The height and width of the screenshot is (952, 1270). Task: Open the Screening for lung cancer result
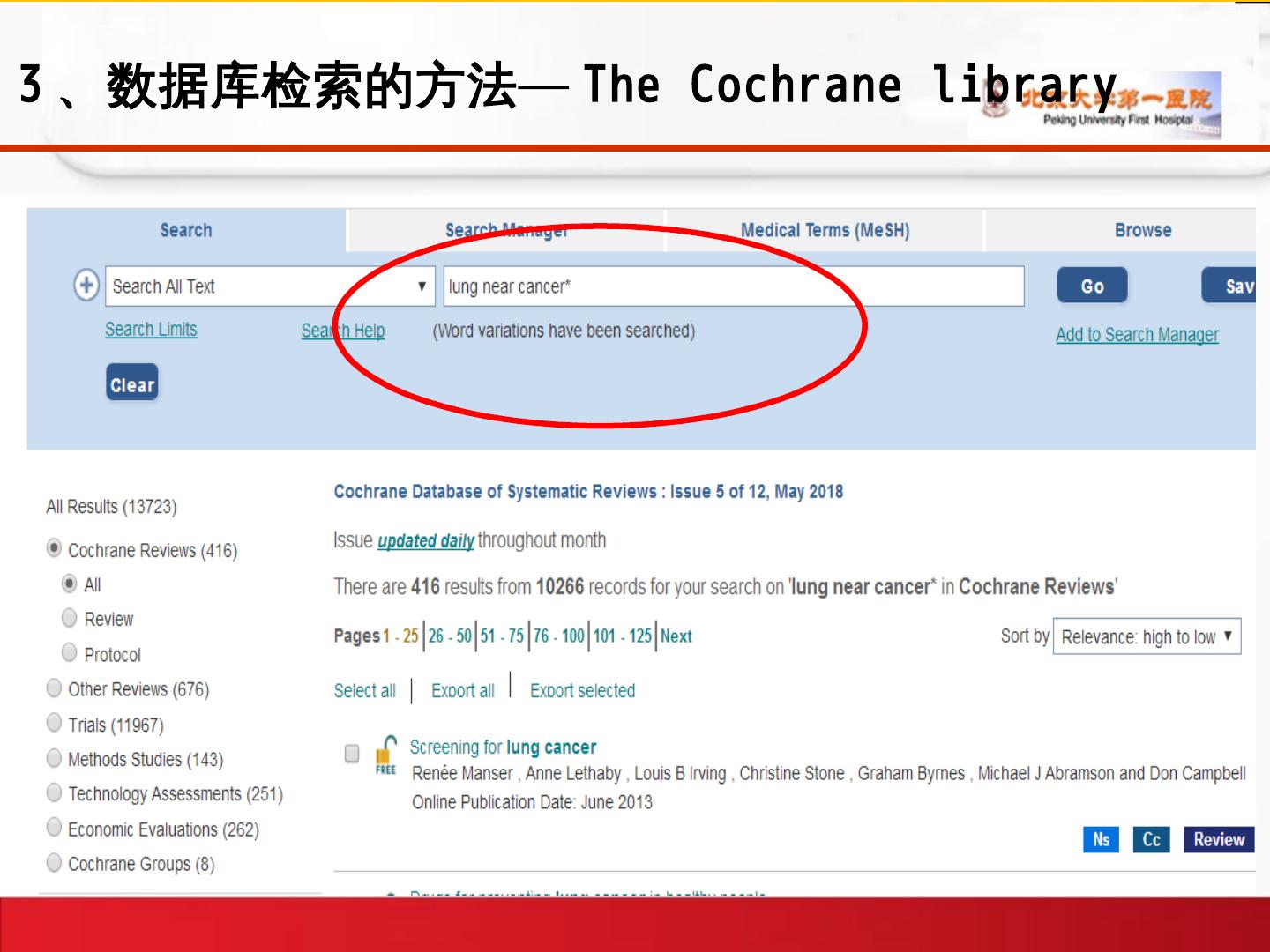(503, 747)
